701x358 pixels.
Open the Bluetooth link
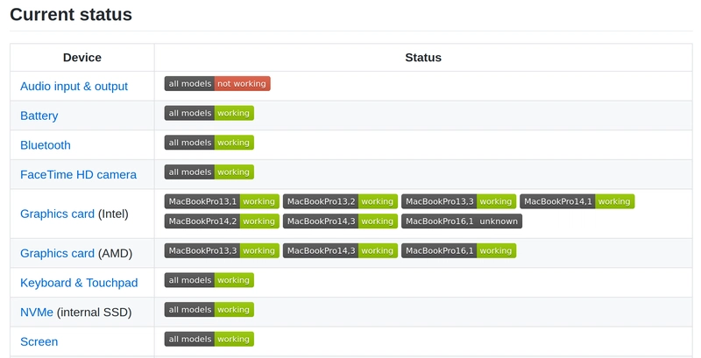tap(46, 145)
